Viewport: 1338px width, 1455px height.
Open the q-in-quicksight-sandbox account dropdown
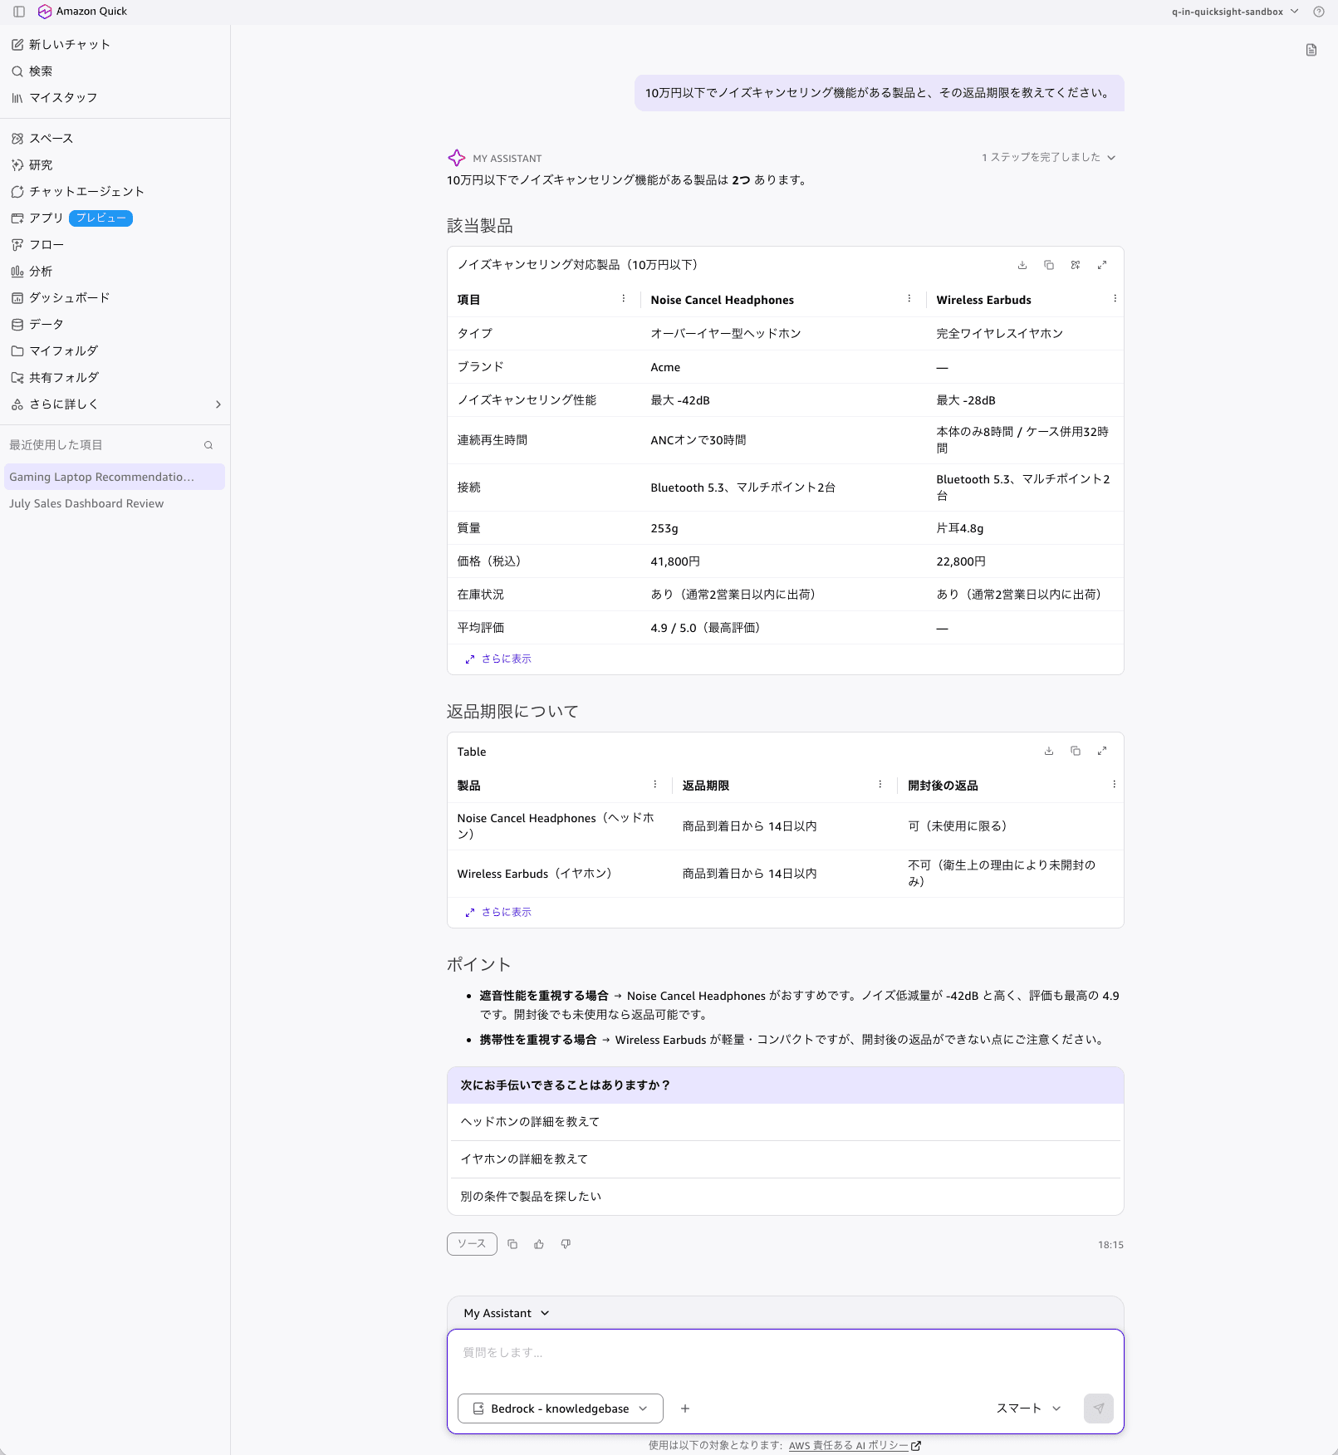tap(1235, 12)
